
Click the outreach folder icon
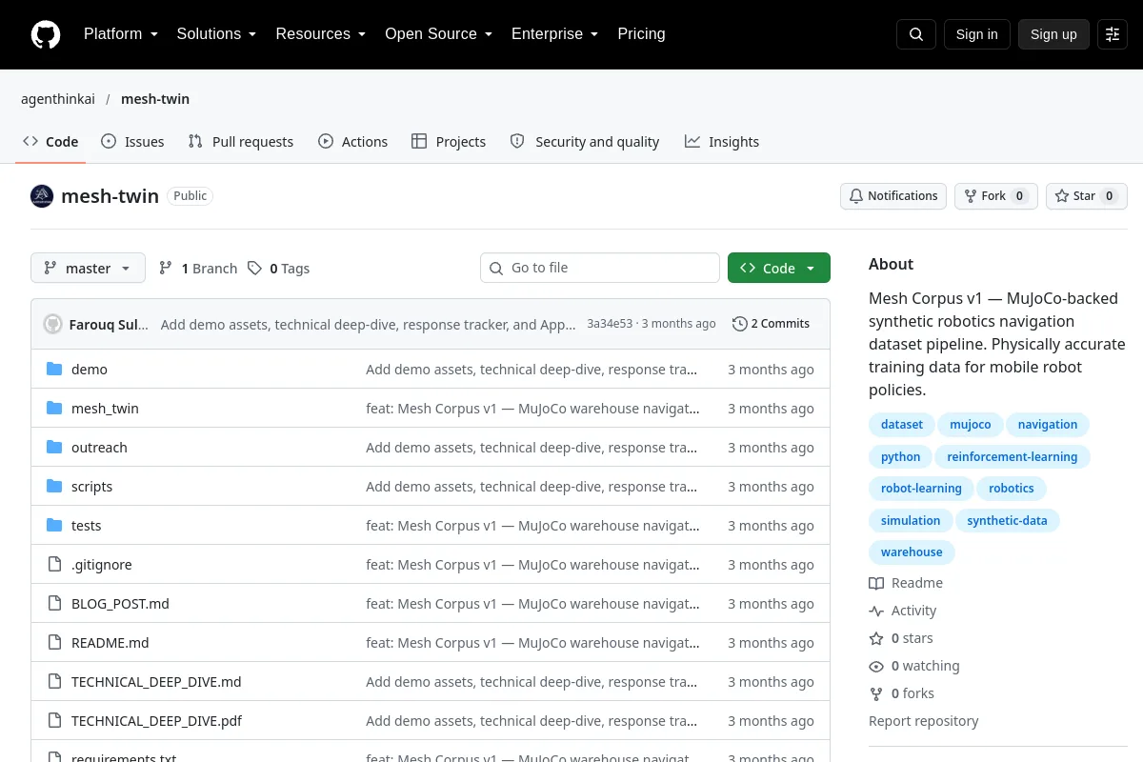tap(54, 448)
